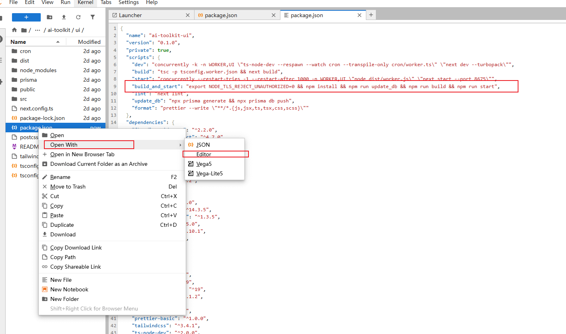This screenshot has width=566, height=334.
Task: Click the "build_and_start" script line in editor
Action: click(316, 86)
